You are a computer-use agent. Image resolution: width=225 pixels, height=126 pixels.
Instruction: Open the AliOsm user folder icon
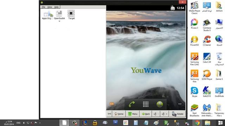tap(219, 7)
